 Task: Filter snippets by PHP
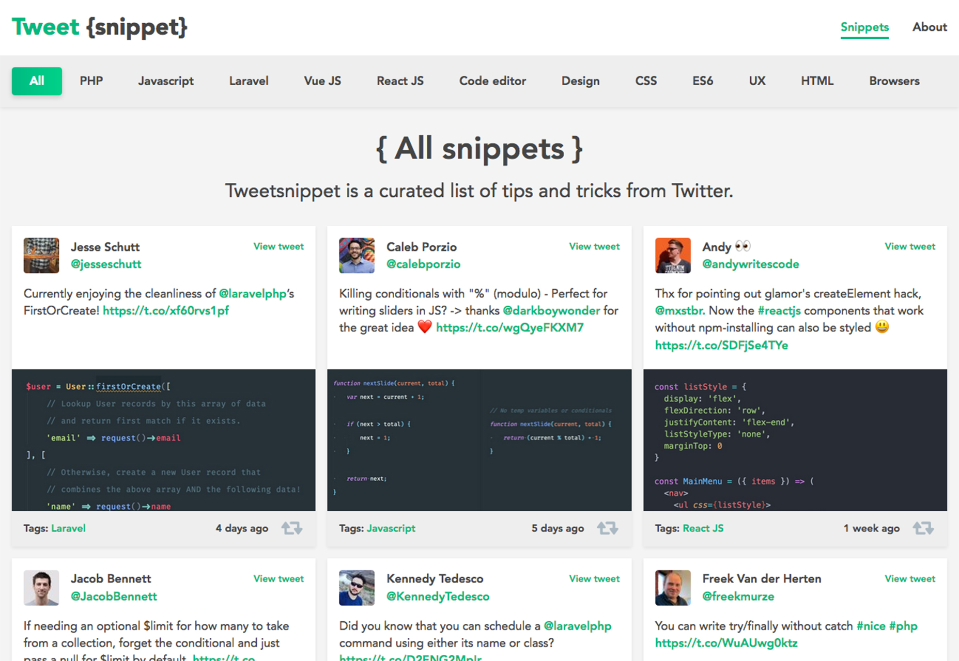coord(91,81)
